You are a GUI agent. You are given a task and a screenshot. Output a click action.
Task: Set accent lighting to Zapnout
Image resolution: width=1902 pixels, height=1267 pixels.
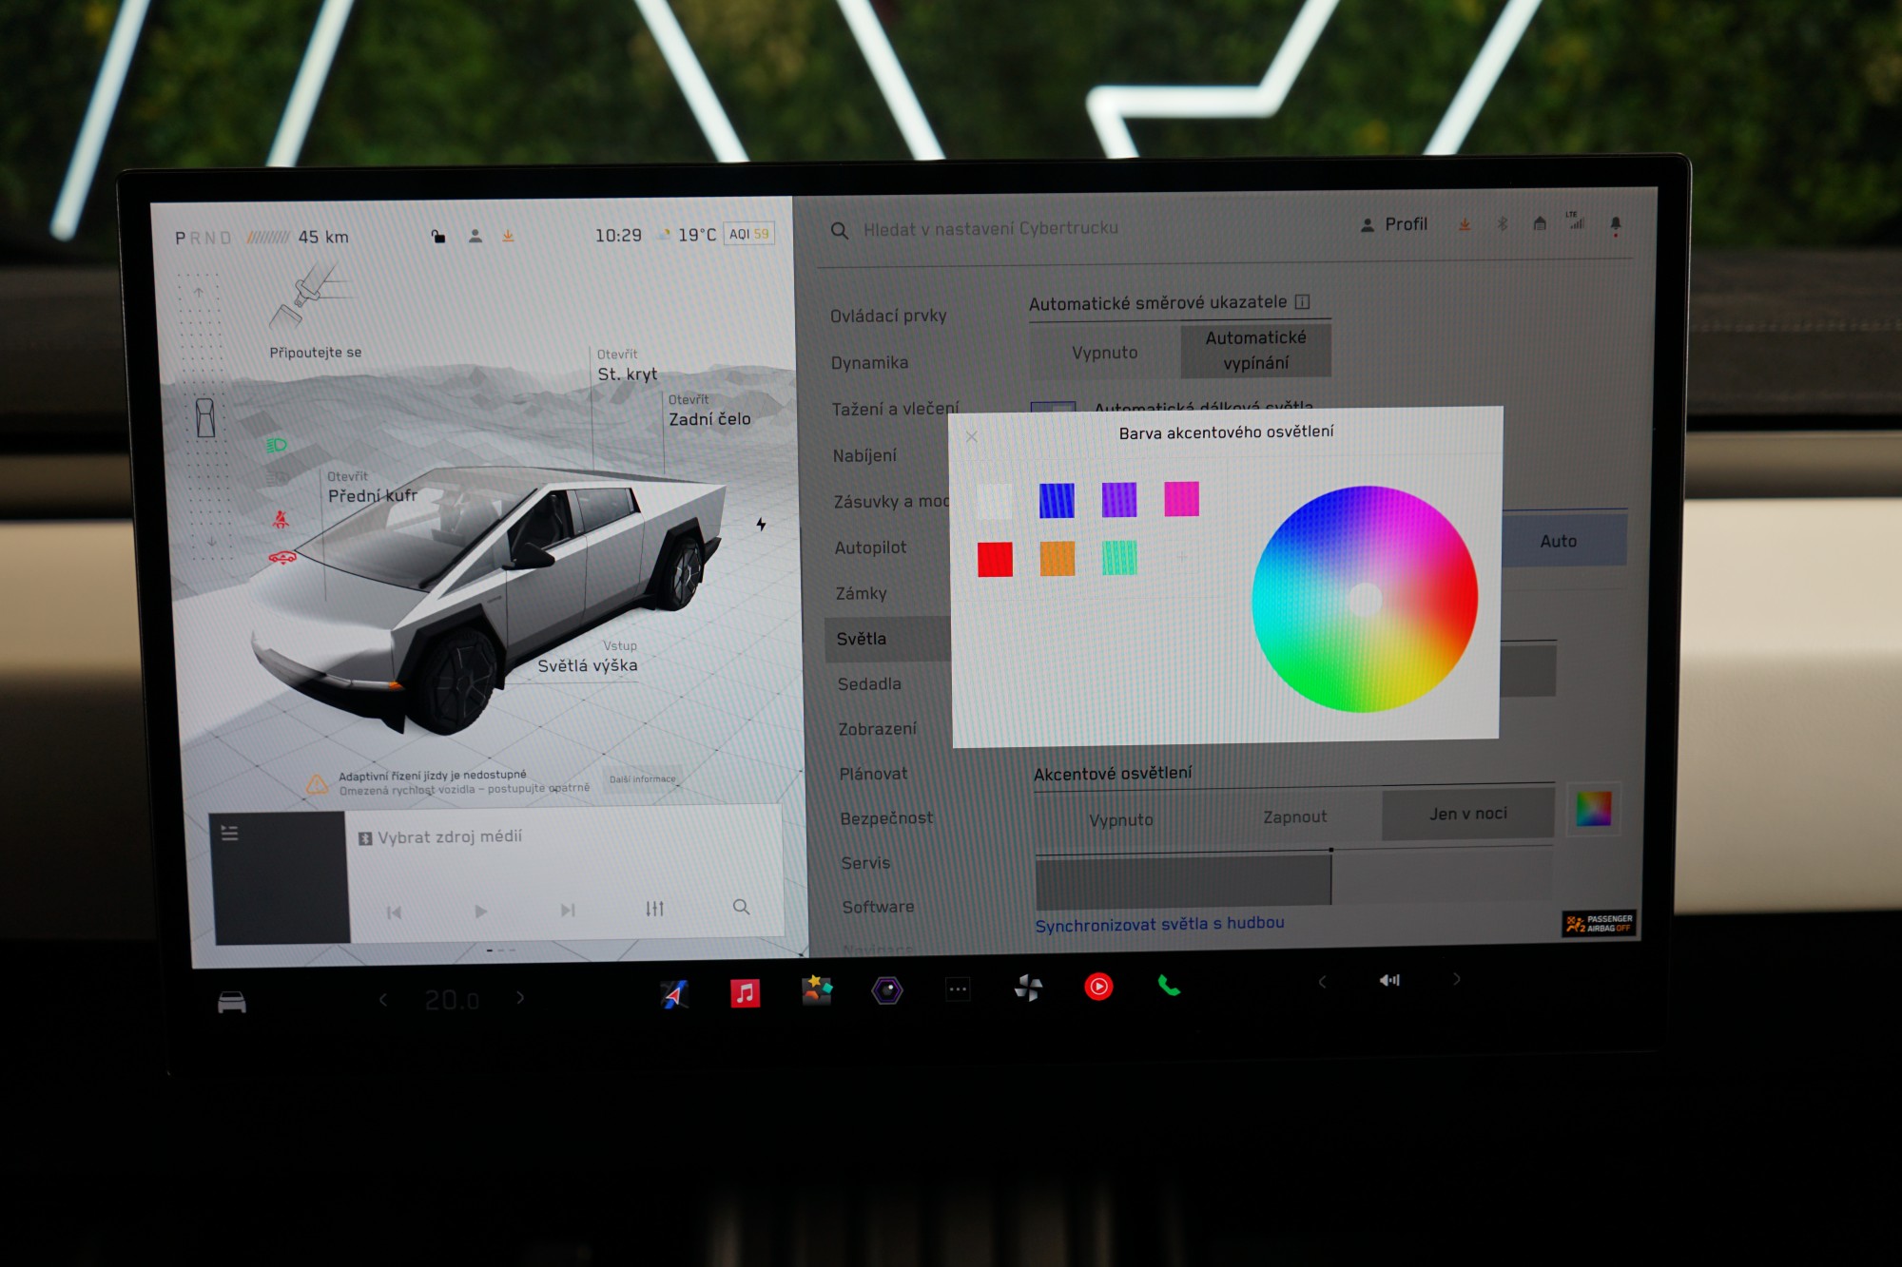(x=1294, y=816)
